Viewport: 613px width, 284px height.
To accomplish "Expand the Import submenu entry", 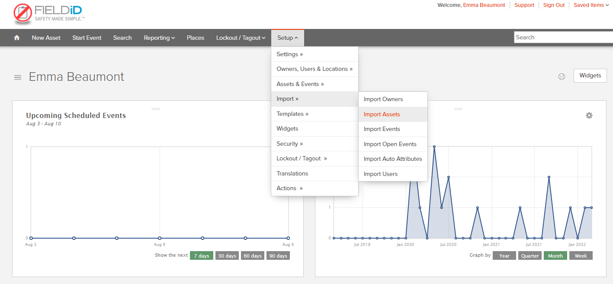I will pyautogui.click(x=315, y=99).
